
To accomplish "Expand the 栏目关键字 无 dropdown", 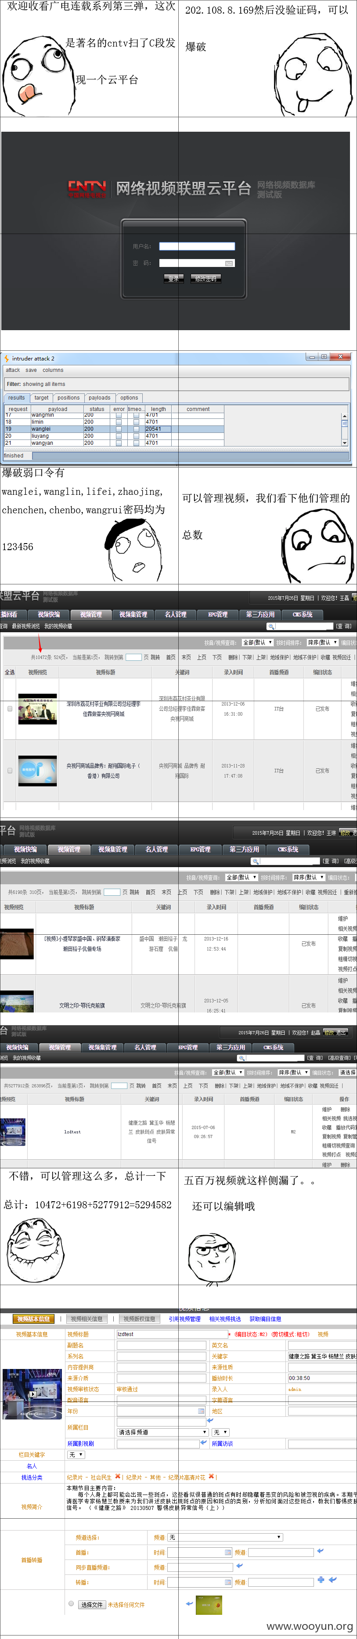I will click(x=76, y=1455).
